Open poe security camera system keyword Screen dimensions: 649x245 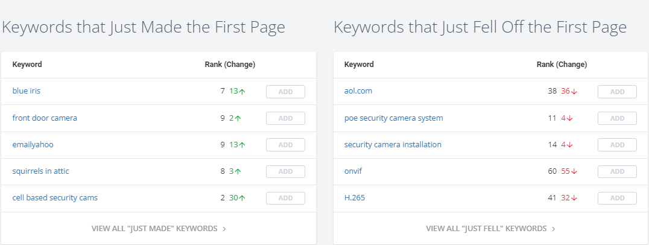tap(394, 118)
